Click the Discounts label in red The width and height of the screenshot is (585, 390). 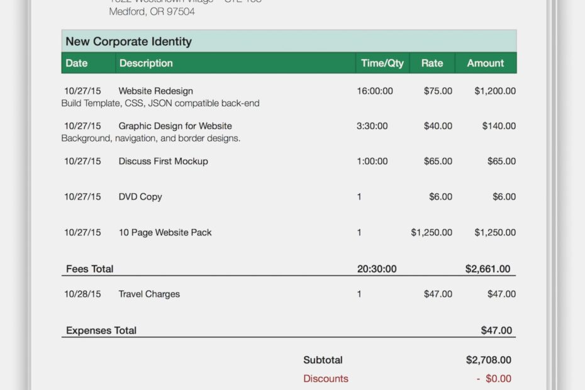(x=326, y=379)
